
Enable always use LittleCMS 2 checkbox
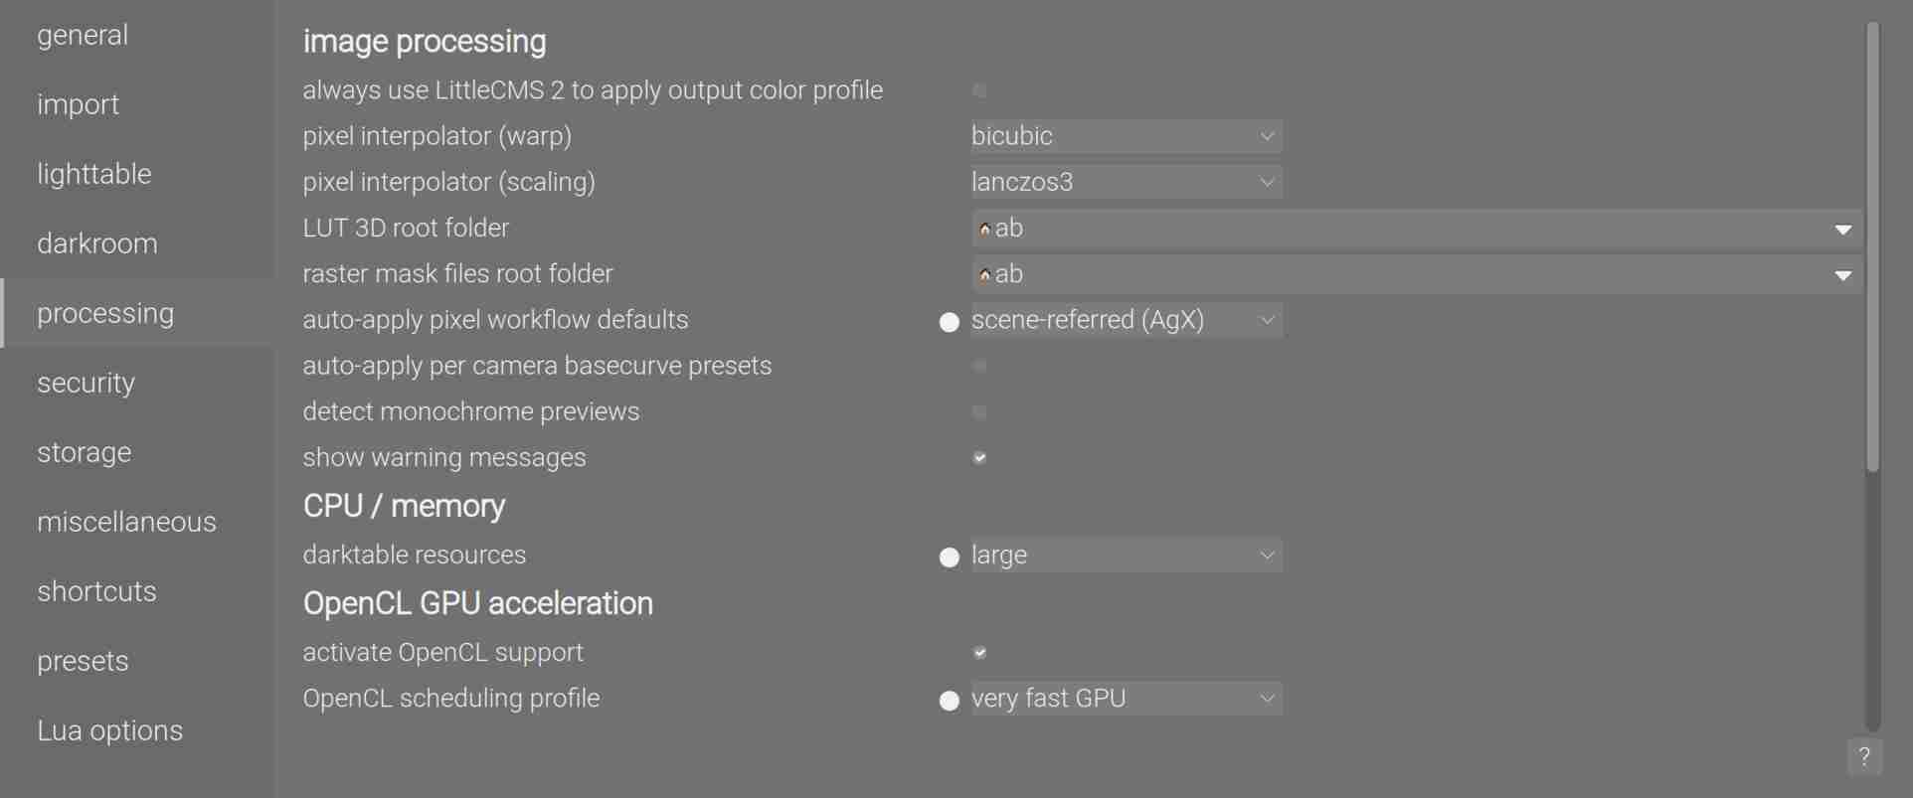click(979, 90)
